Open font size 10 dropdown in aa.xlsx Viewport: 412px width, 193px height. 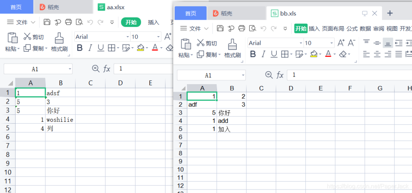tap(158, 37)
